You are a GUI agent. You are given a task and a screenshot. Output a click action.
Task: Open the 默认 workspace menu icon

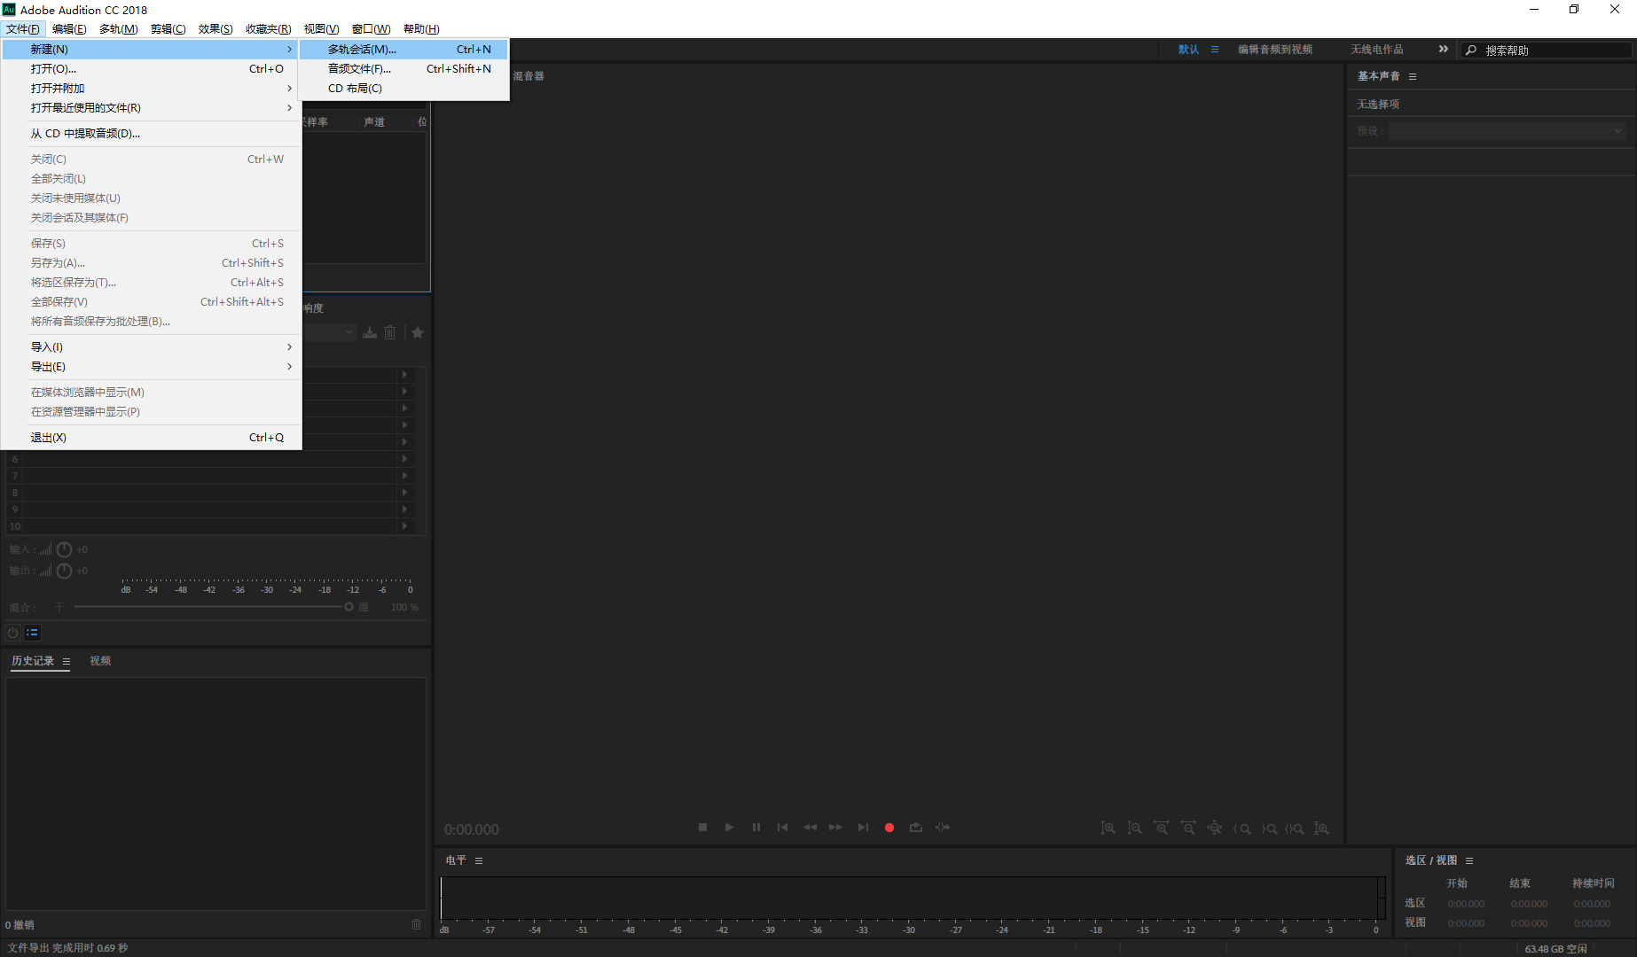[x=1215, y=50]
